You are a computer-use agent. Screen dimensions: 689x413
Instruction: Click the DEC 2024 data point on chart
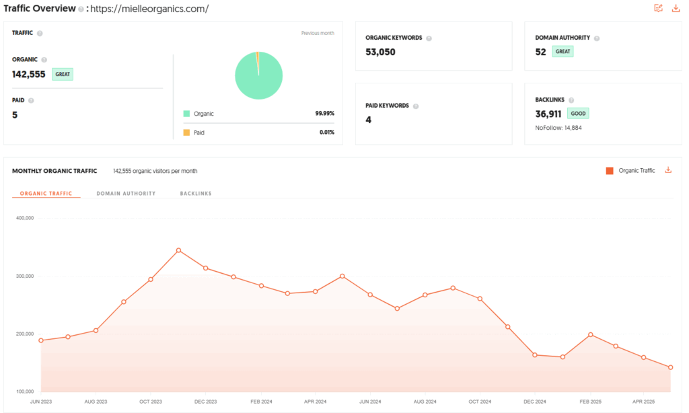point(535,355)
